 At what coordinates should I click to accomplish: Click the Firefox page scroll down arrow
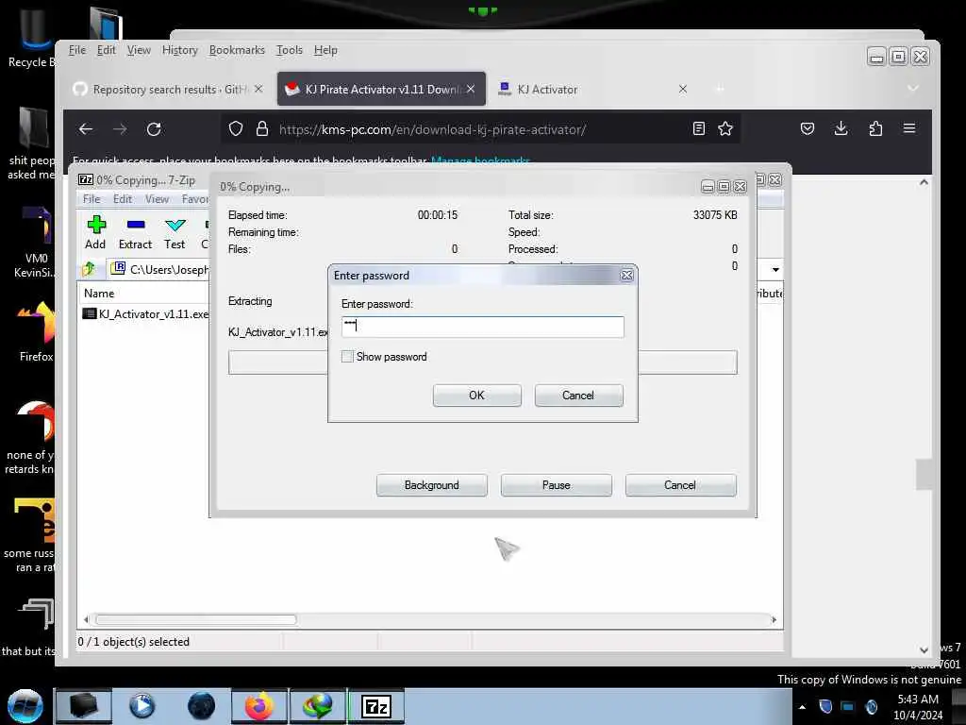[924, 649]
